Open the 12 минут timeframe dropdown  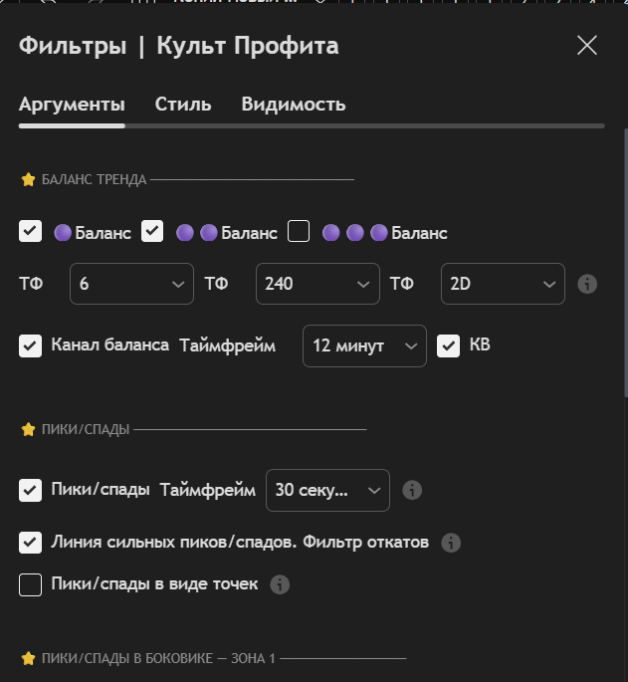364,345
